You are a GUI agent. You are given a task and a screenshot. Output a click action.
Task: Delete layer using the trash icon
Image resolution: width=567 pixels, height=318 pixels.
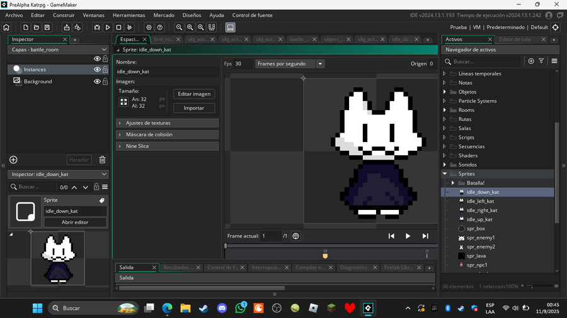(x=102, y=160)
